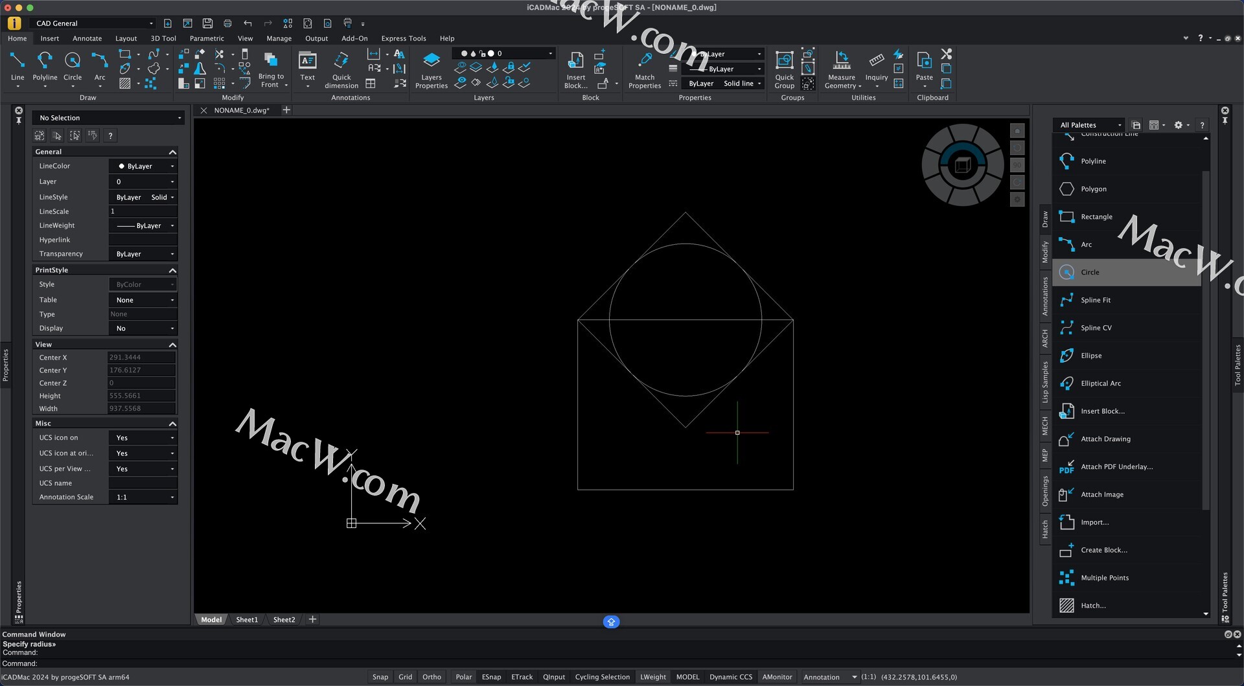Click the new drawing tab plus button

286,110
